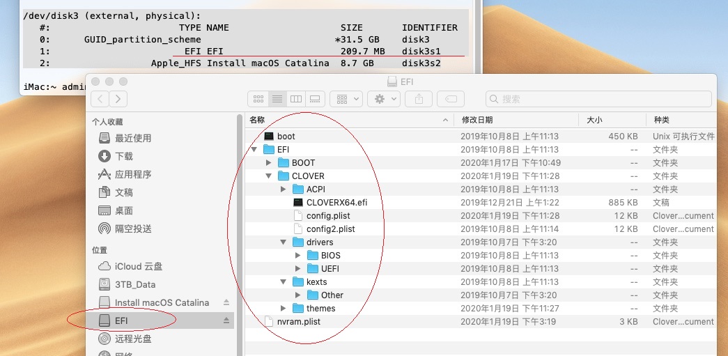Expand the UEFI folder disclosure triangle
The width and height of the screenshot is (728, 356).
298,269
